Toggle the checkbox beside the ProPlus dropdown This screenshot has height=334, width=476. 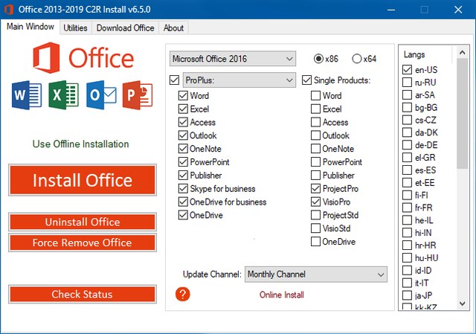coord(175,80)
